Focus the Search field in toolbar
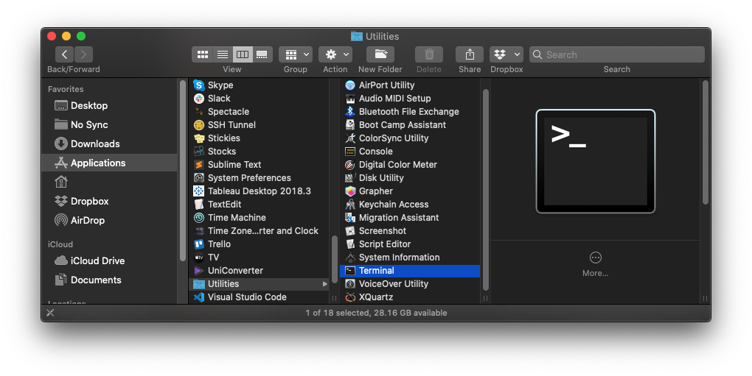 pyautogui.click(x=617, y=54)
